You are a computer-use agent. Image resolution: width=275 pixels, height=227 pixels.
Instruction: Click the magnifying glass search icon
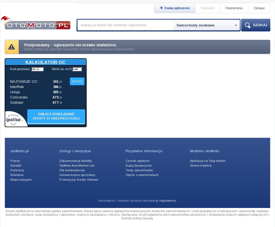[x=248, y=25]
